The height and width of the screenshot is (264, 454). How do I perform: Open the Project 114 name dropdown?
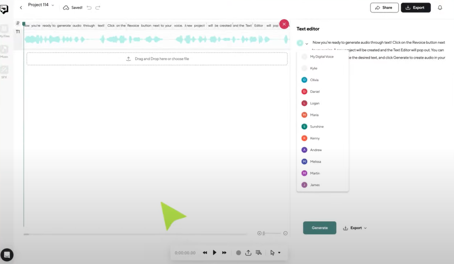coord(52,5)
